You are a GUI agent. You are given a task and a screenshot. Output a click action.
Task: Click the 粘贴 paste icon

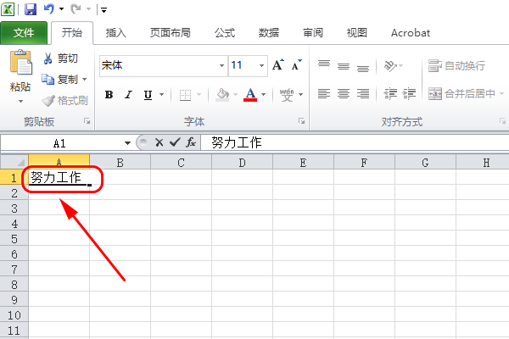coord(20,62)
